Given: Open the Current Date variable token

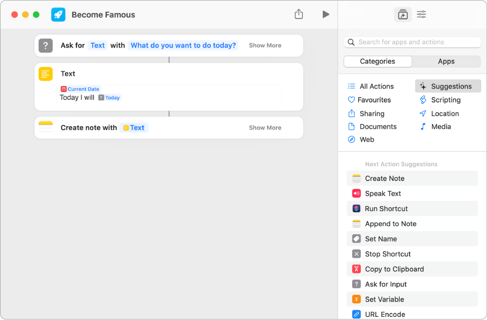Looking at the screenshot, I should [x=80, y=89].
